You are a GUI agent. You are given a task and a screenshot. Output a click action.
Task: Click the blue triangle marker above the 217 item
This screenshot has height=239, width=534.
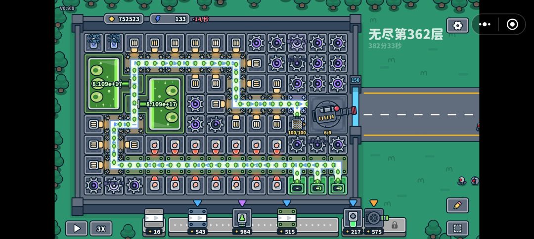coord(353,203)
